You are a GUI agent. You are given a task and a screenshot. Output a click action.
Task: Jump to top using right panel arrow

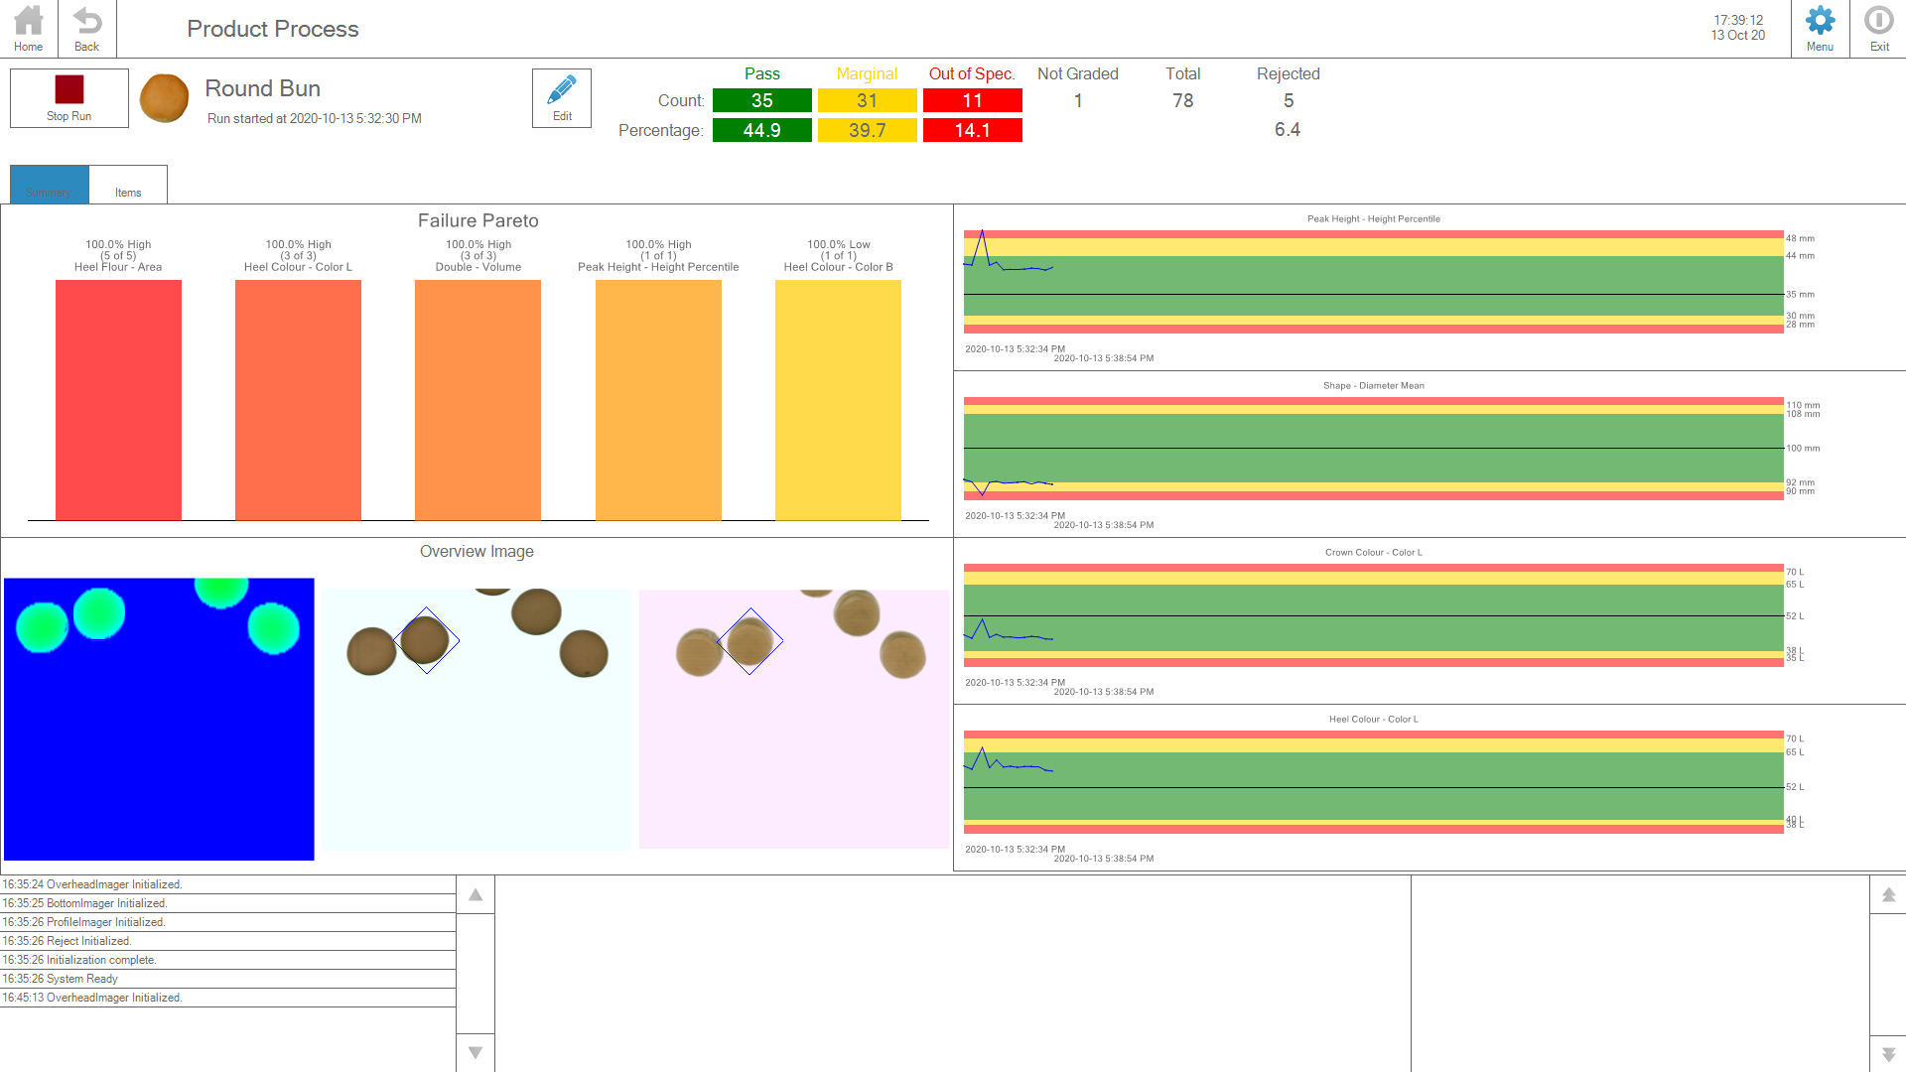coord(1888,895)
